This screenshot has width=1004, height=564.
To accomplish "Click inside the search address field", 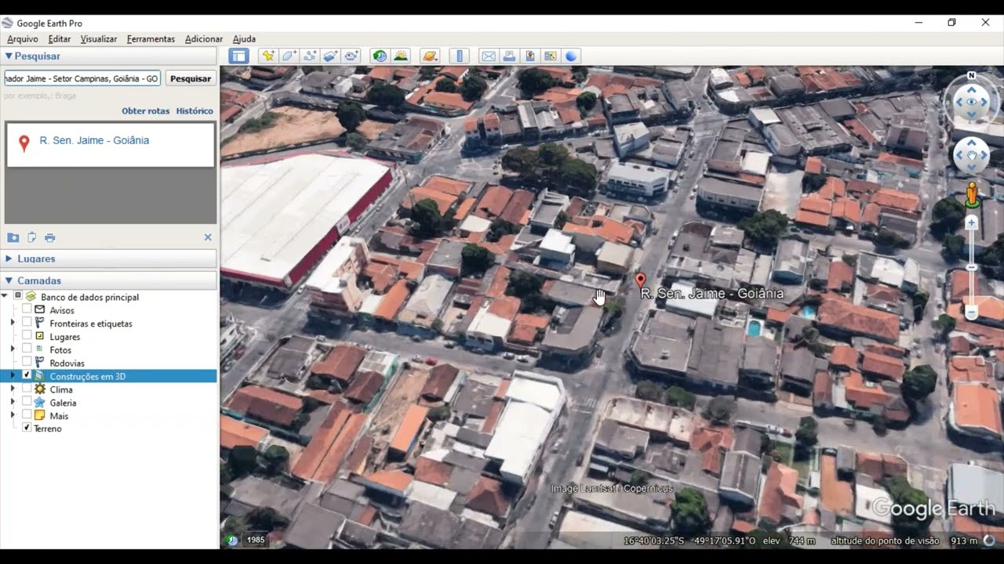I will pos(82,78).
